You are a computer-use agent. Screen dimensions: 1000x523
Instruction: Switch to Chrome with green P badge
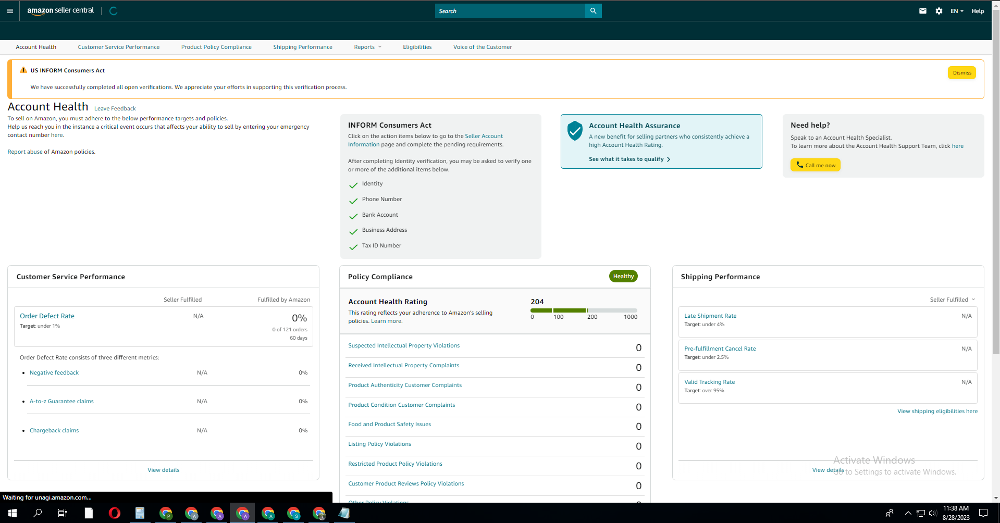tap(166, 513)
